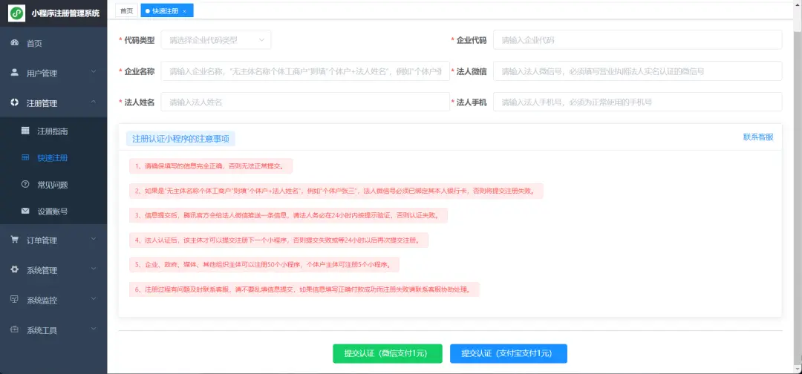Open 设置账号 in the sidebar

point(53,211)
